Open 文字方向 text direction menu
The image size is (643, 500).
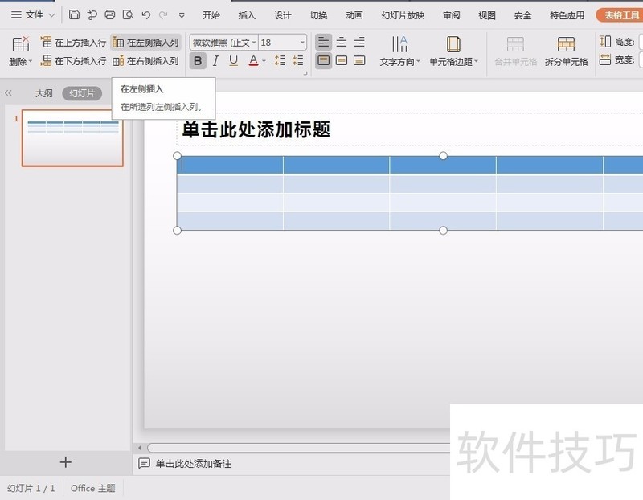pyautogui.click(x=399, y=51)
